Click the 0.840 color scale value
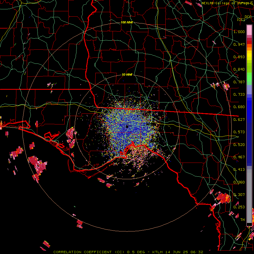This screenshot has width=254, height=254. click(239, 69)
